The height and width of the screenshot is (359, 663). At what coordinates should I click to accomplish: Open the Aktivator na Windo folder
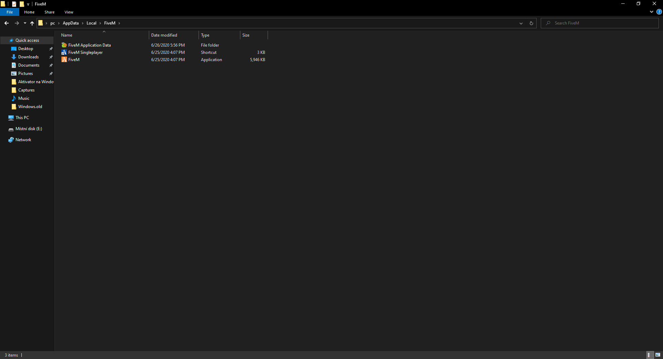[x=36, y=82]
